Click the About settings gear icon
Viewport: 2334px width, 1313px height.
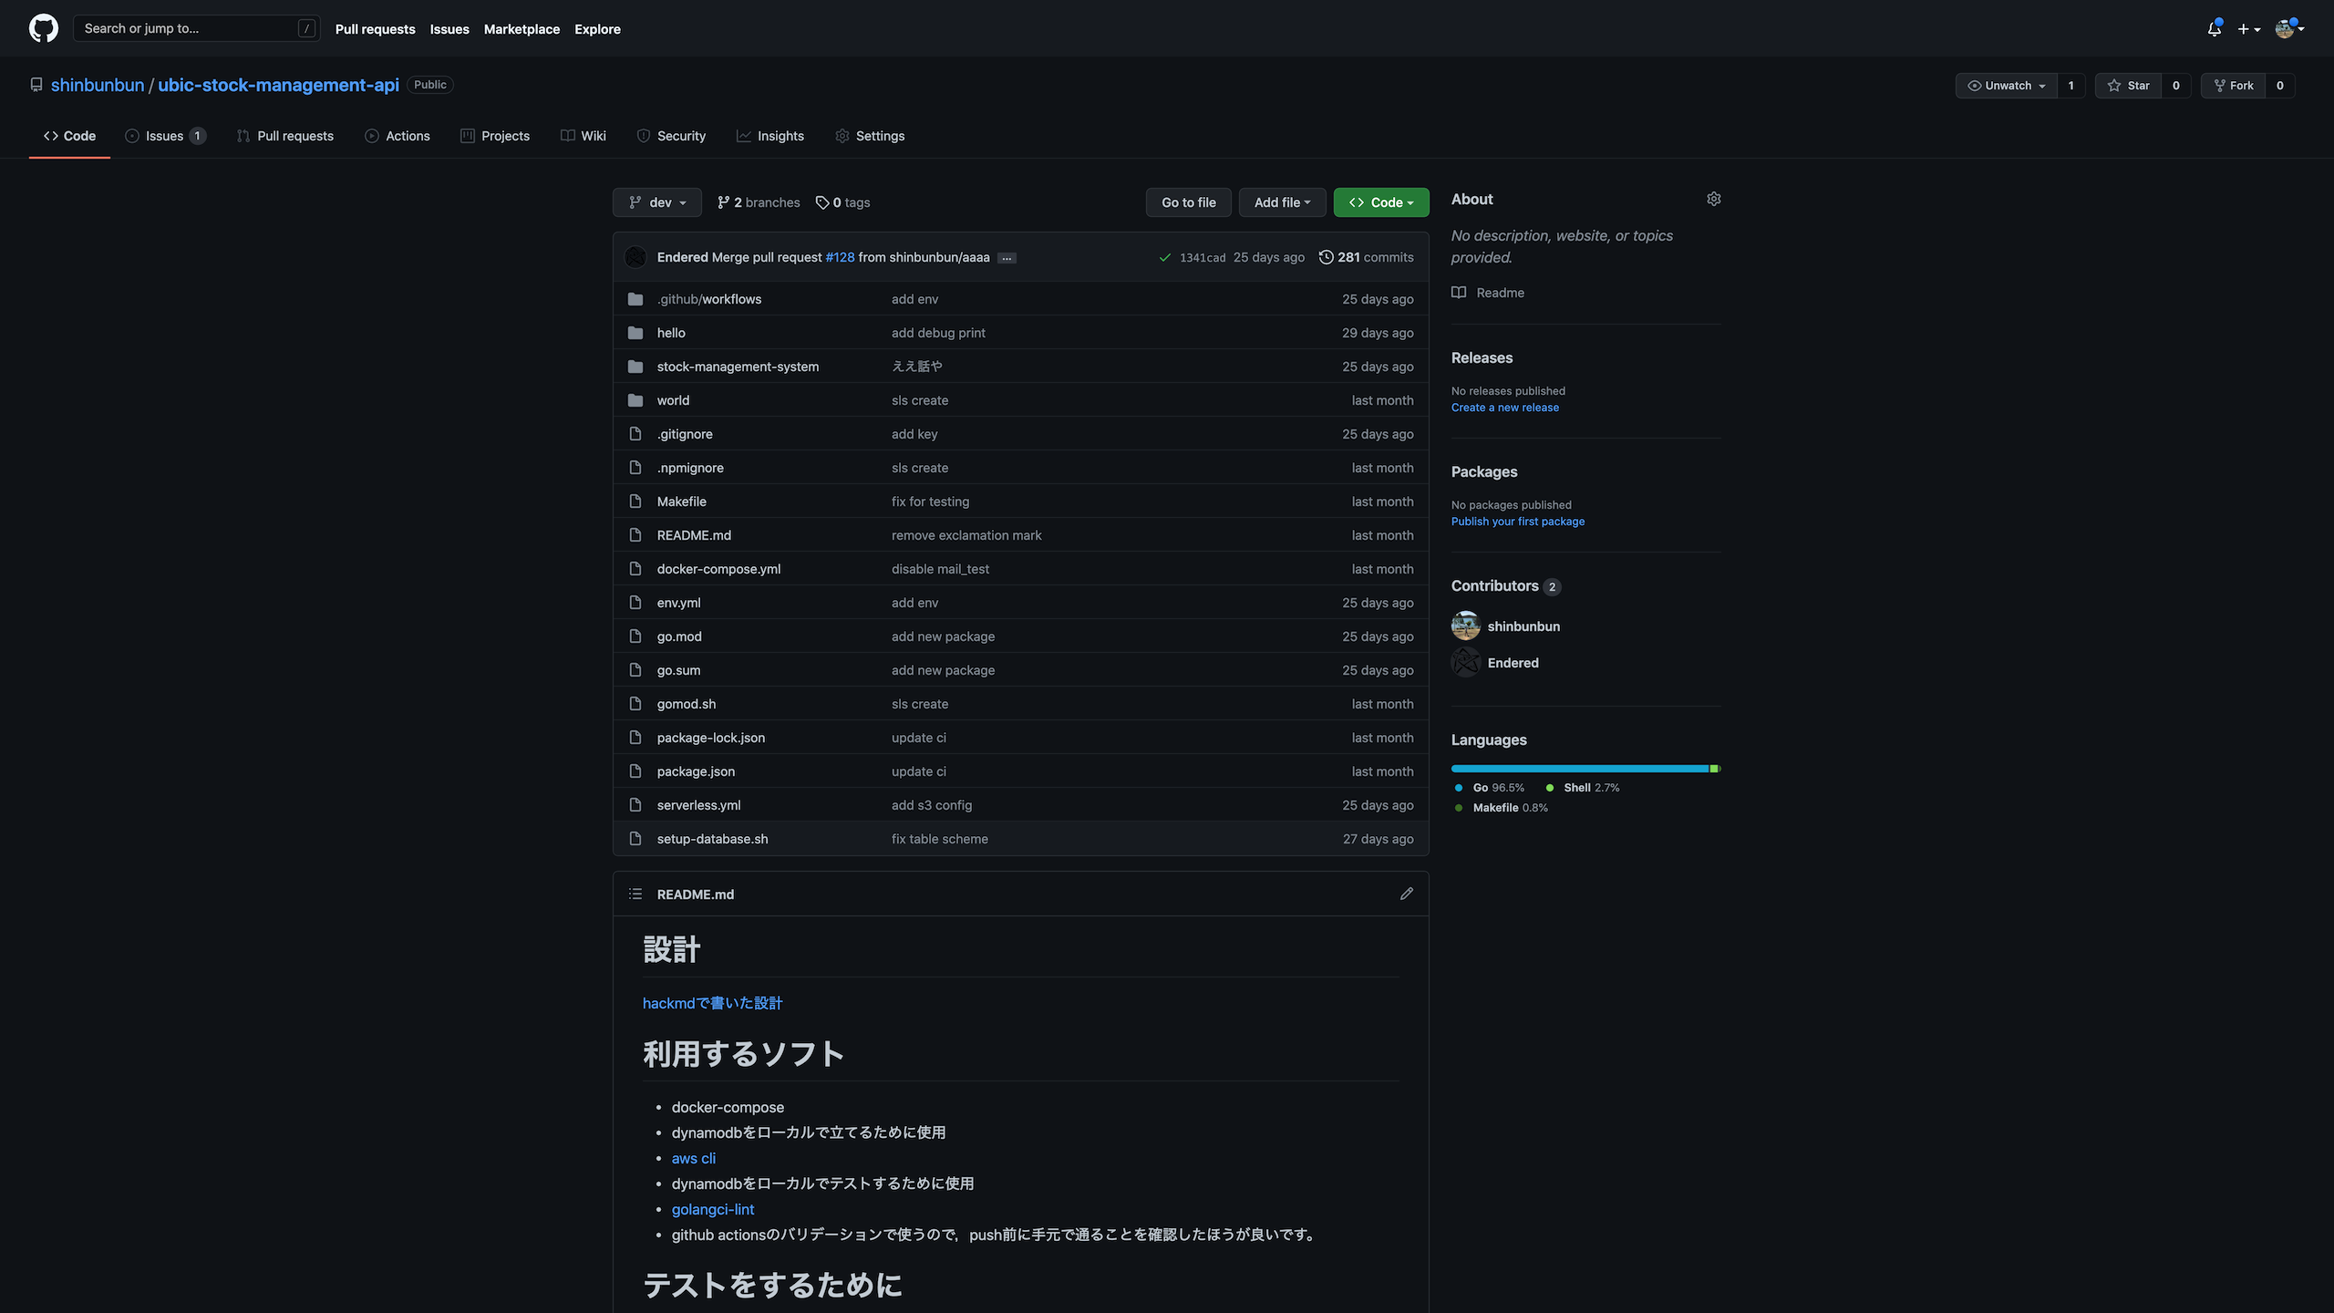[1713, 199]
